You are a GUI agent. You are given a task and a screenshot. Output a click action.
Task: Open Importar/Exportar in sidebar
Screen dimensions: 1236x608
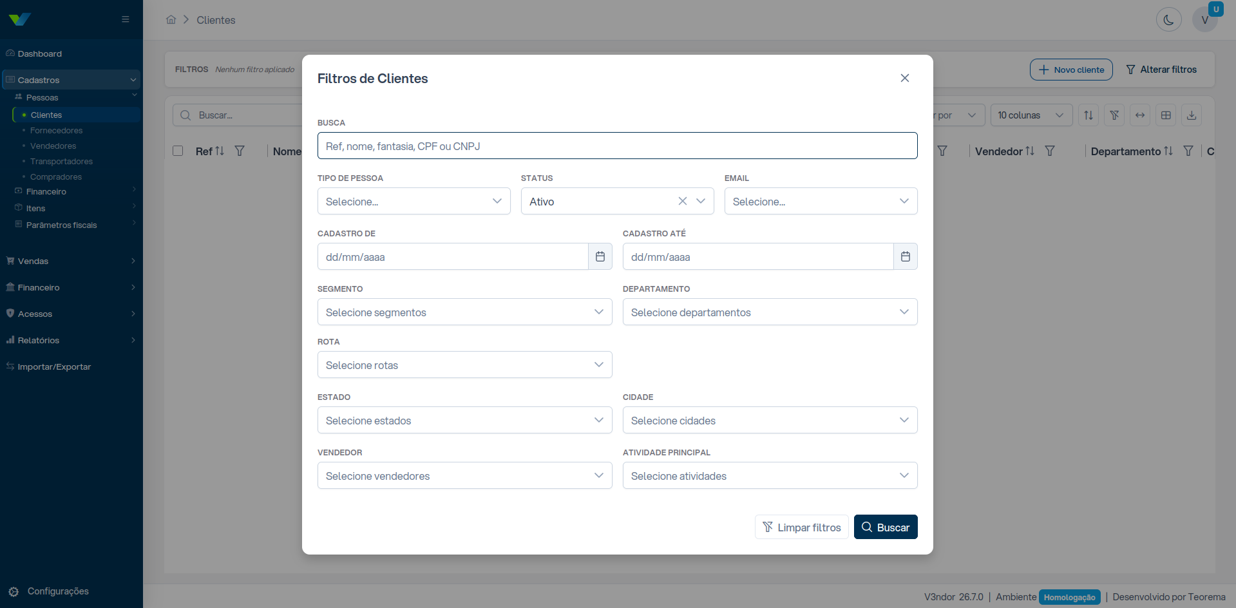pyautogui.click(x=71, y=366)
